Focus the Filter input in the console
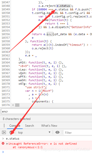 click(x=78, y=133)
